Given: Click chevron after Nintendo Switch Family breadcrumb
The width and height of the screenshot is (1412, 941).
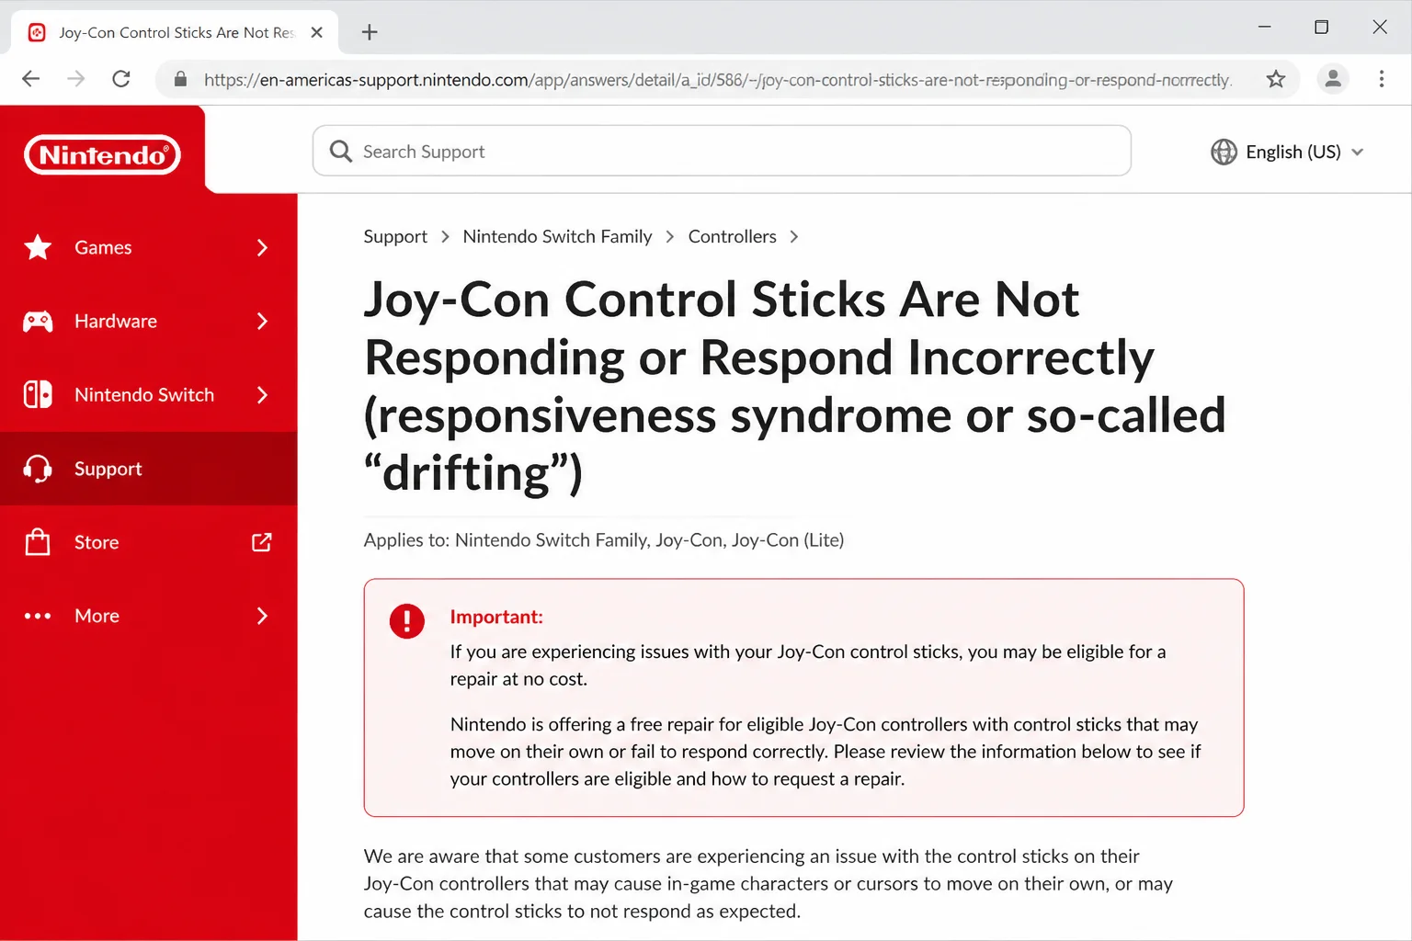Looking at the screenshot, I should point(669,236).
